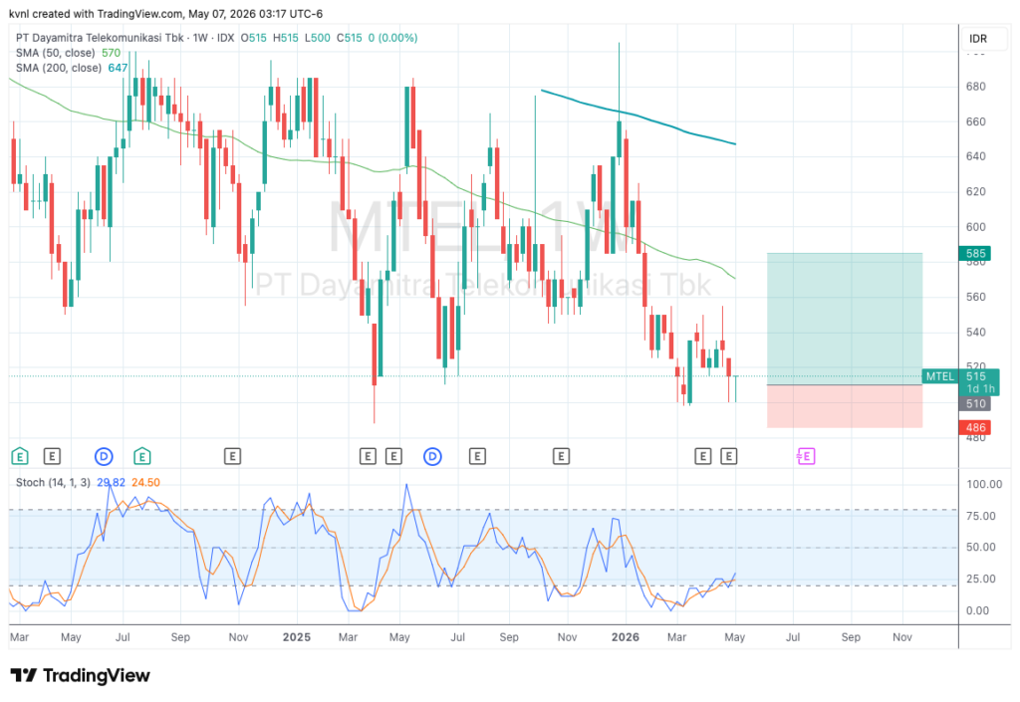Click the change value 0 (0.00%)
The image size is (1020, 702).
point(392,38)
